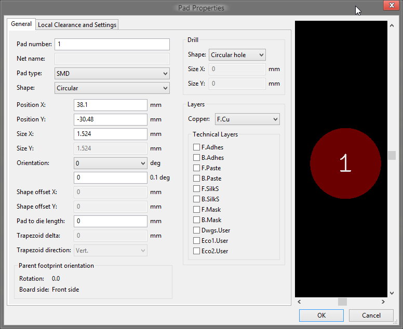Open the Drill Shape dropdown

click(x=237, y=55)
